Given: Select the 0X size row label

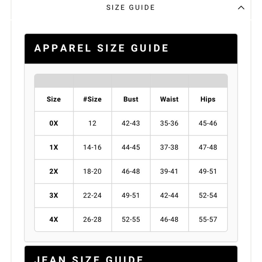Looking at the screenshot, I should coord(54,123).
